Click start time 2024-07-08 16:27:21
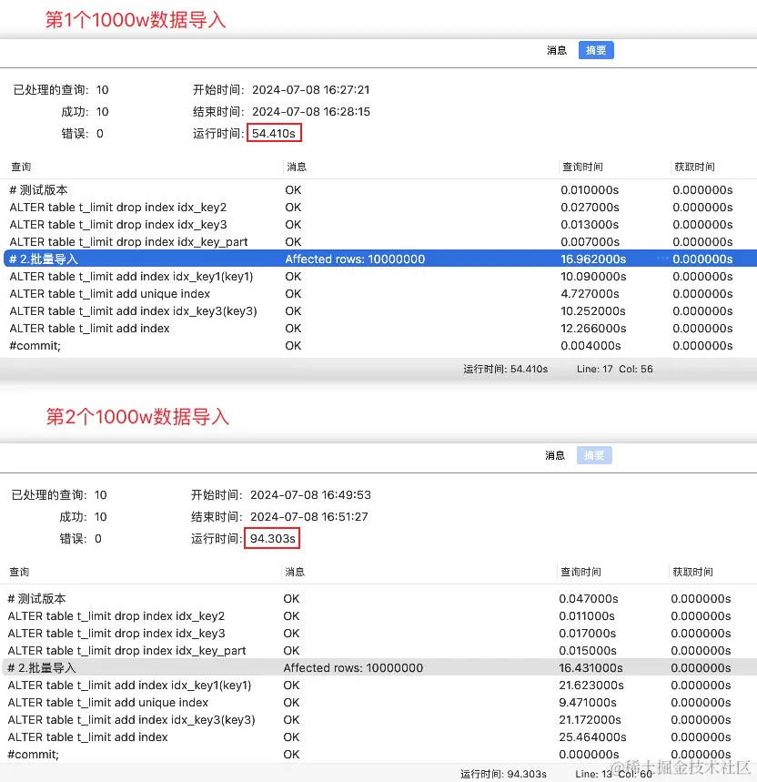 pyautogui.click(x=310, y=90)
